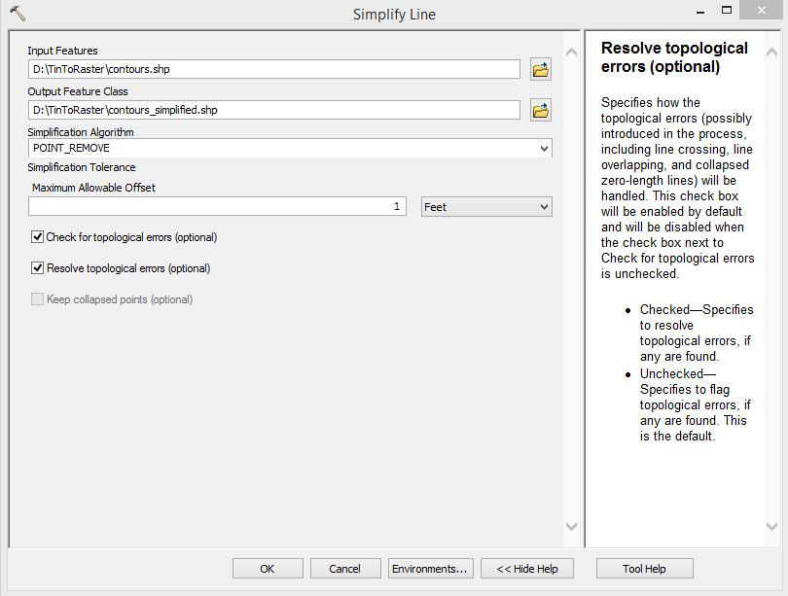This screenshot has width=788, height=596.
Task: Close the Simplify Line window
Action: point(763,12)
